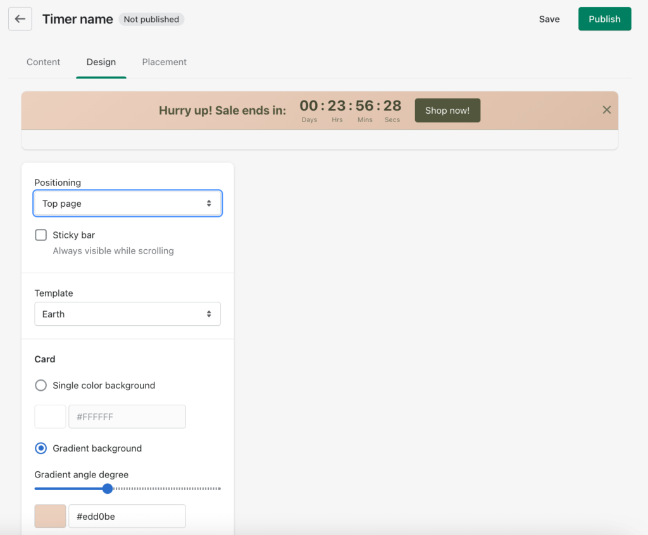The height and width of the screenshot is (535, 648).
Task: Select Single color background option
Action: (x=41, y=385)
